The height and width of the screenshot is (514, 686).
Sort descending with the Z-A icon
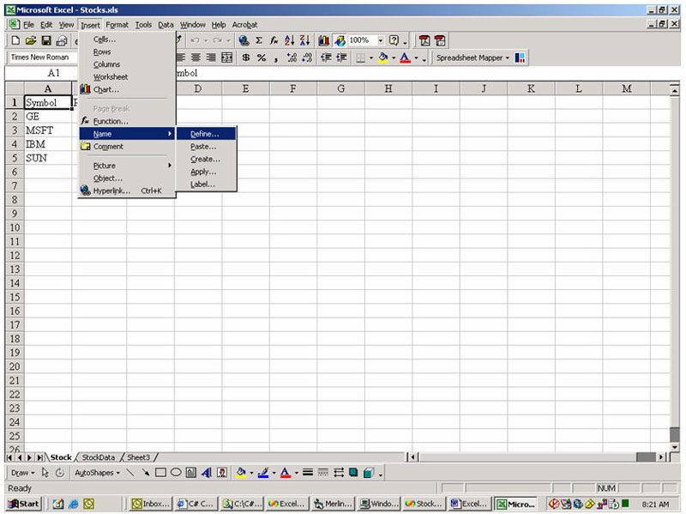click(x=304, y=40)
